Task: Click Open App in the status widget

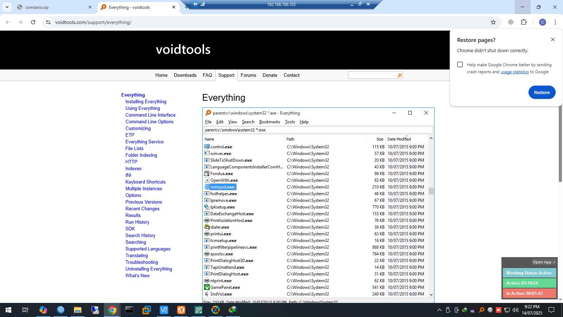Action: pyautogui.click(x=544, y=262)
